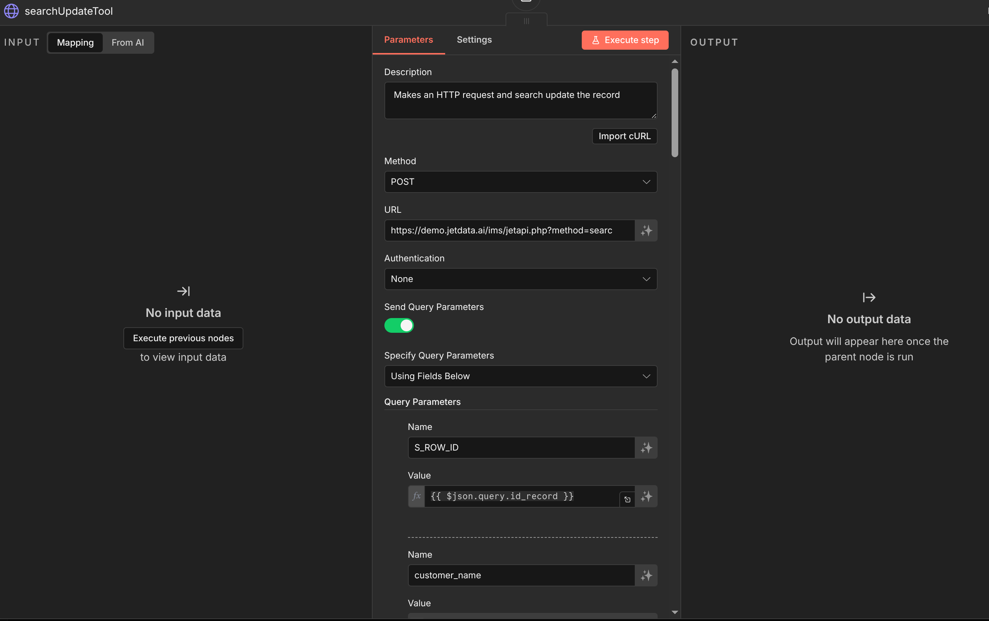Open the Specify Query Parameters dropdown
This screenshot has height=621, width=989.
520,376
